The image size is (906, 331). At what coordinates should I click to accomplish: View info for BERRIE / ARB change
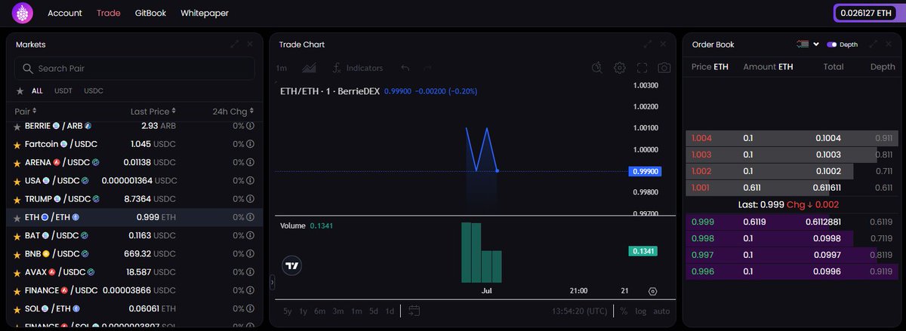click(x=250, y=125)
